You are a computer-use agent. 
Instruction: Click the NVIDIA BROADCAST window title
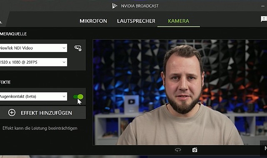pos(140,6)
